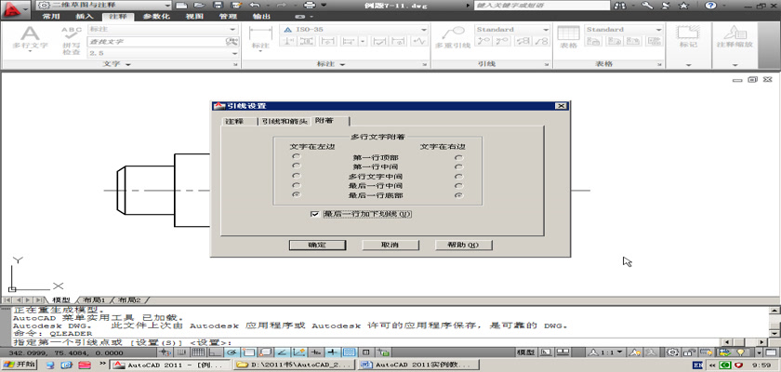Viewport: 781px width, 372px height.
Task: Click the blue Help question mark icon
Action: pos(710,6)
